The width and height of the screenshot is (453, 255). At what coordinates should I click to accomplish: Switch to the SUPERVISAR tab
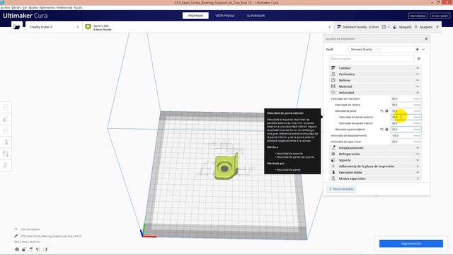point(256,16)
